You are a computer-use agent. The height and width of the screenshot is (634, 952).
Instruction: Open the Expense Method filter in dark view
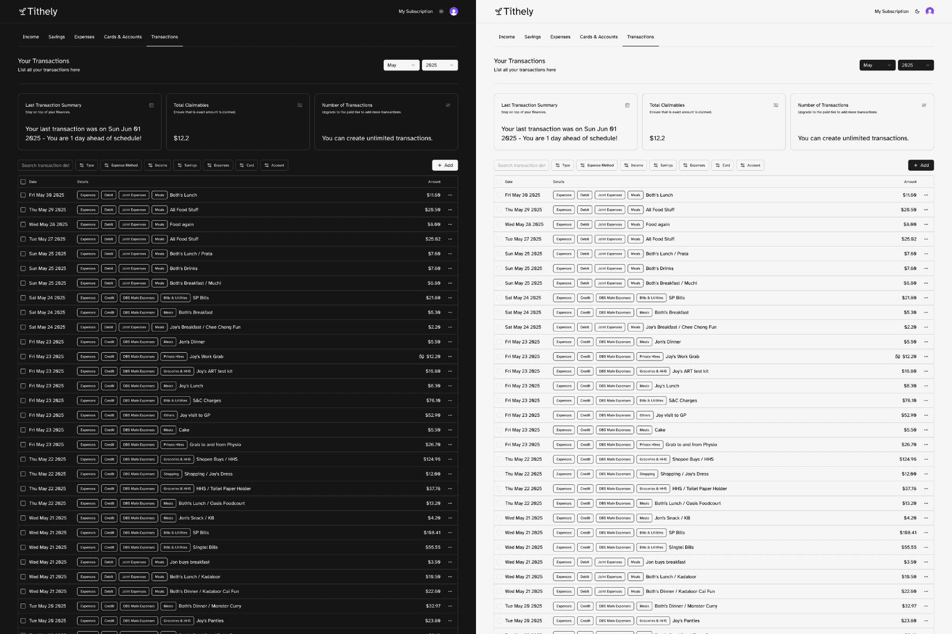[x=121, y=166]
